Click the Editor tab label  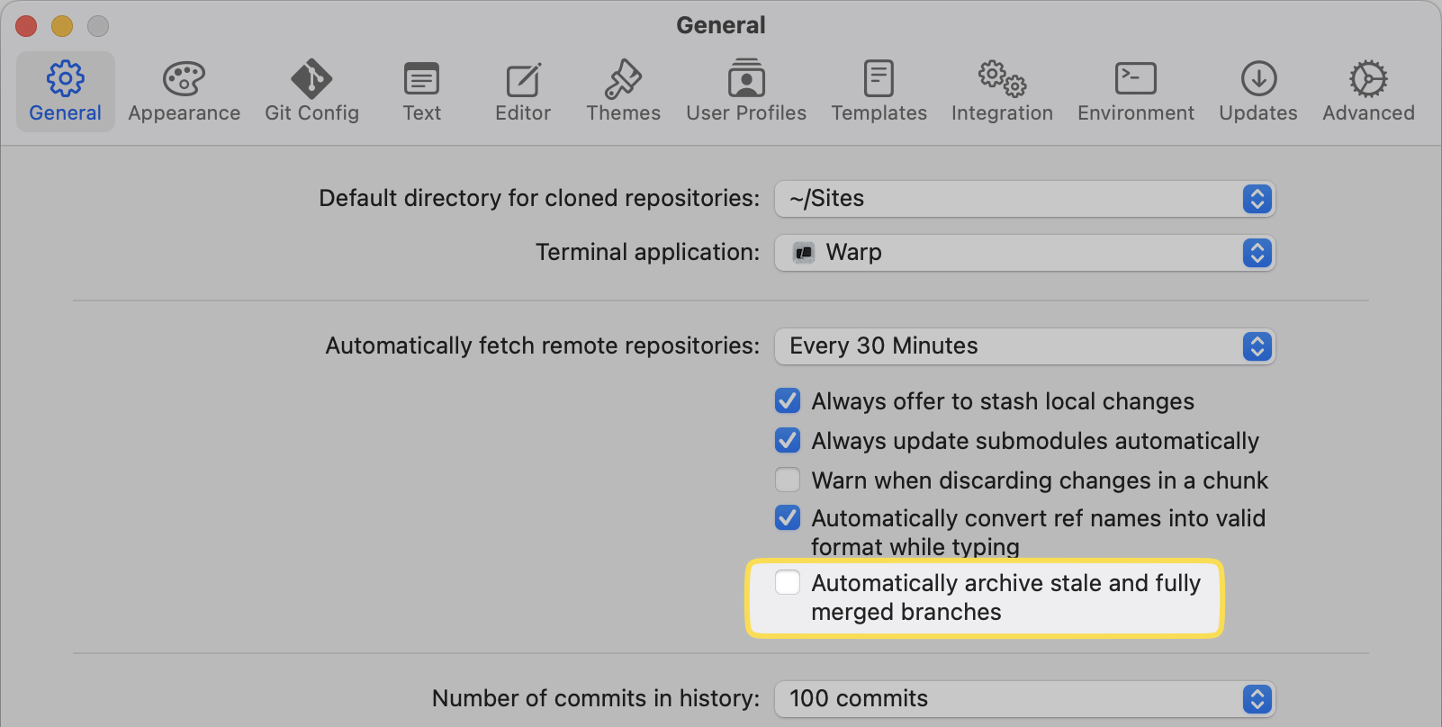click(523, 113)
